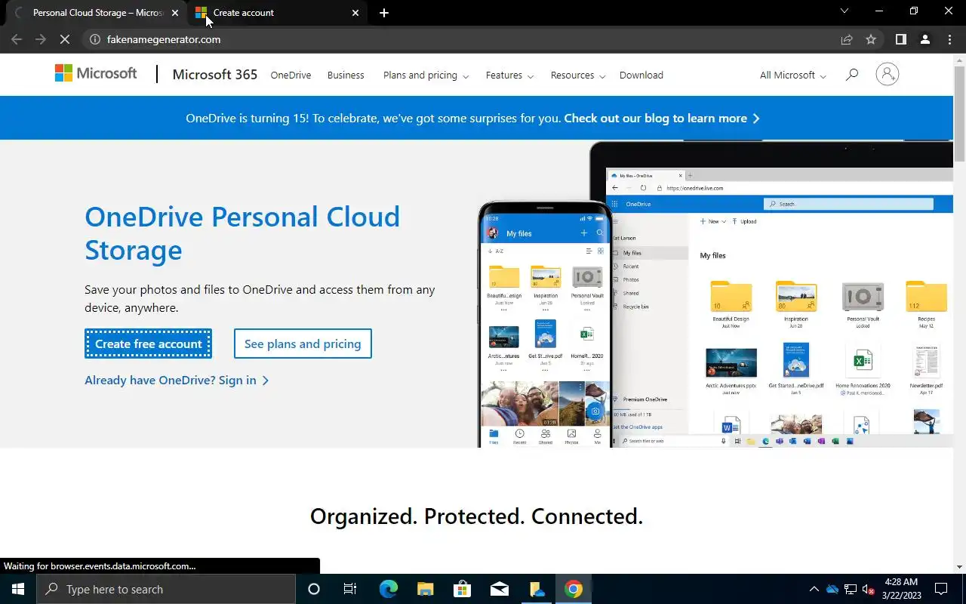Expand the Features dropdown menu
The image size is (966, 604).
click(x=509, y=75)
